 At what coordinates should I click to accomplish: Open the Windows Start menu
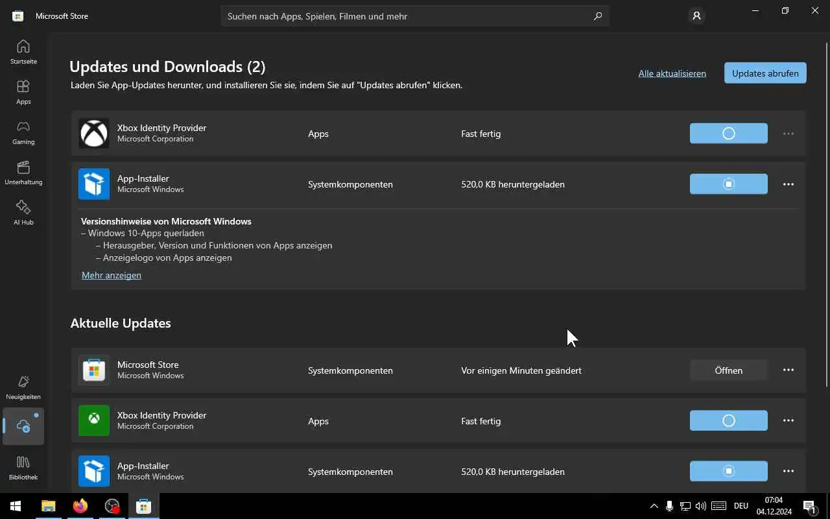[16, 506]
